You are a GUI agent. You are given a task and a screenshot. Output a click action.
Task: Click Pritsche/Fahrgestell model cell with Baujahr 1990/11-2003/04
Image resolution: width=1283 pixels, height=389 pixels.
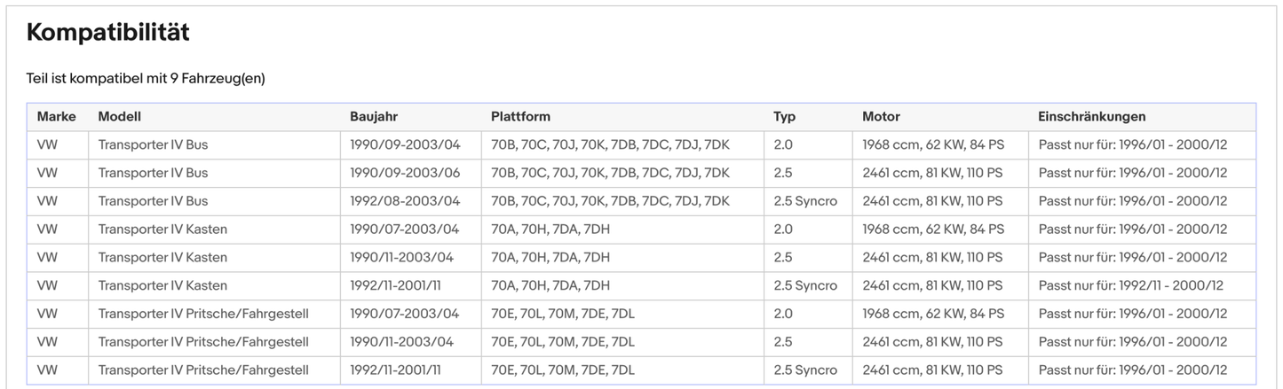(203, 342)
